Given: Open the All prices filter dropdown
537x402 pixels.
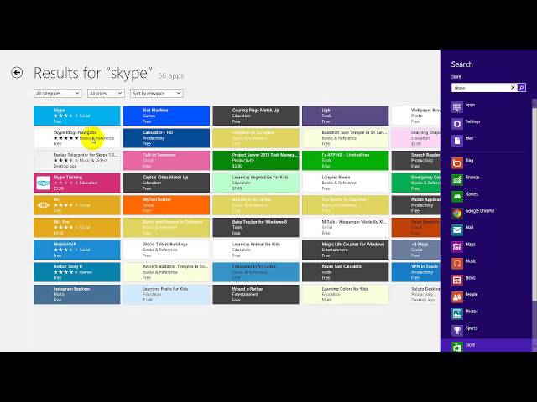Looking at the screenshot, I should tap(106, 93).
